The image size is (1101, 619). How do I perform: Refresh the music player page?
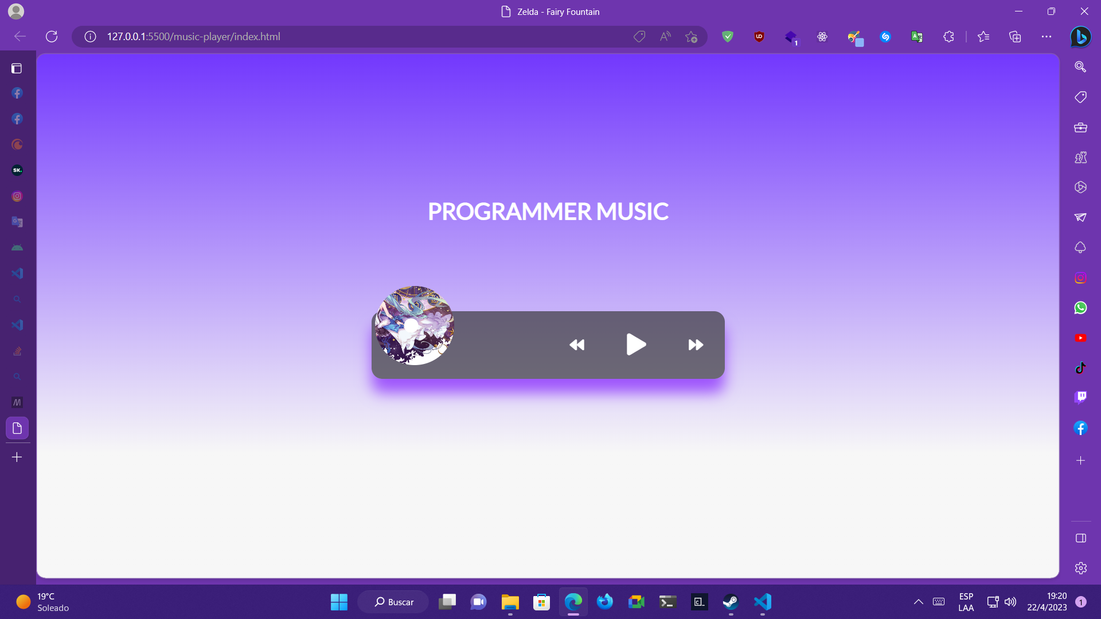(x=52, y=37)
